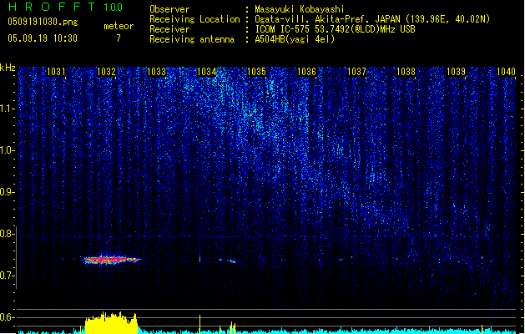Click the Receiving Location label
Screen dimensions: 525x334
[194, 19]
